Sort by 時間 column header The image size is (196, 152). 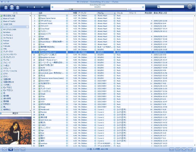(x=73, y=13)
